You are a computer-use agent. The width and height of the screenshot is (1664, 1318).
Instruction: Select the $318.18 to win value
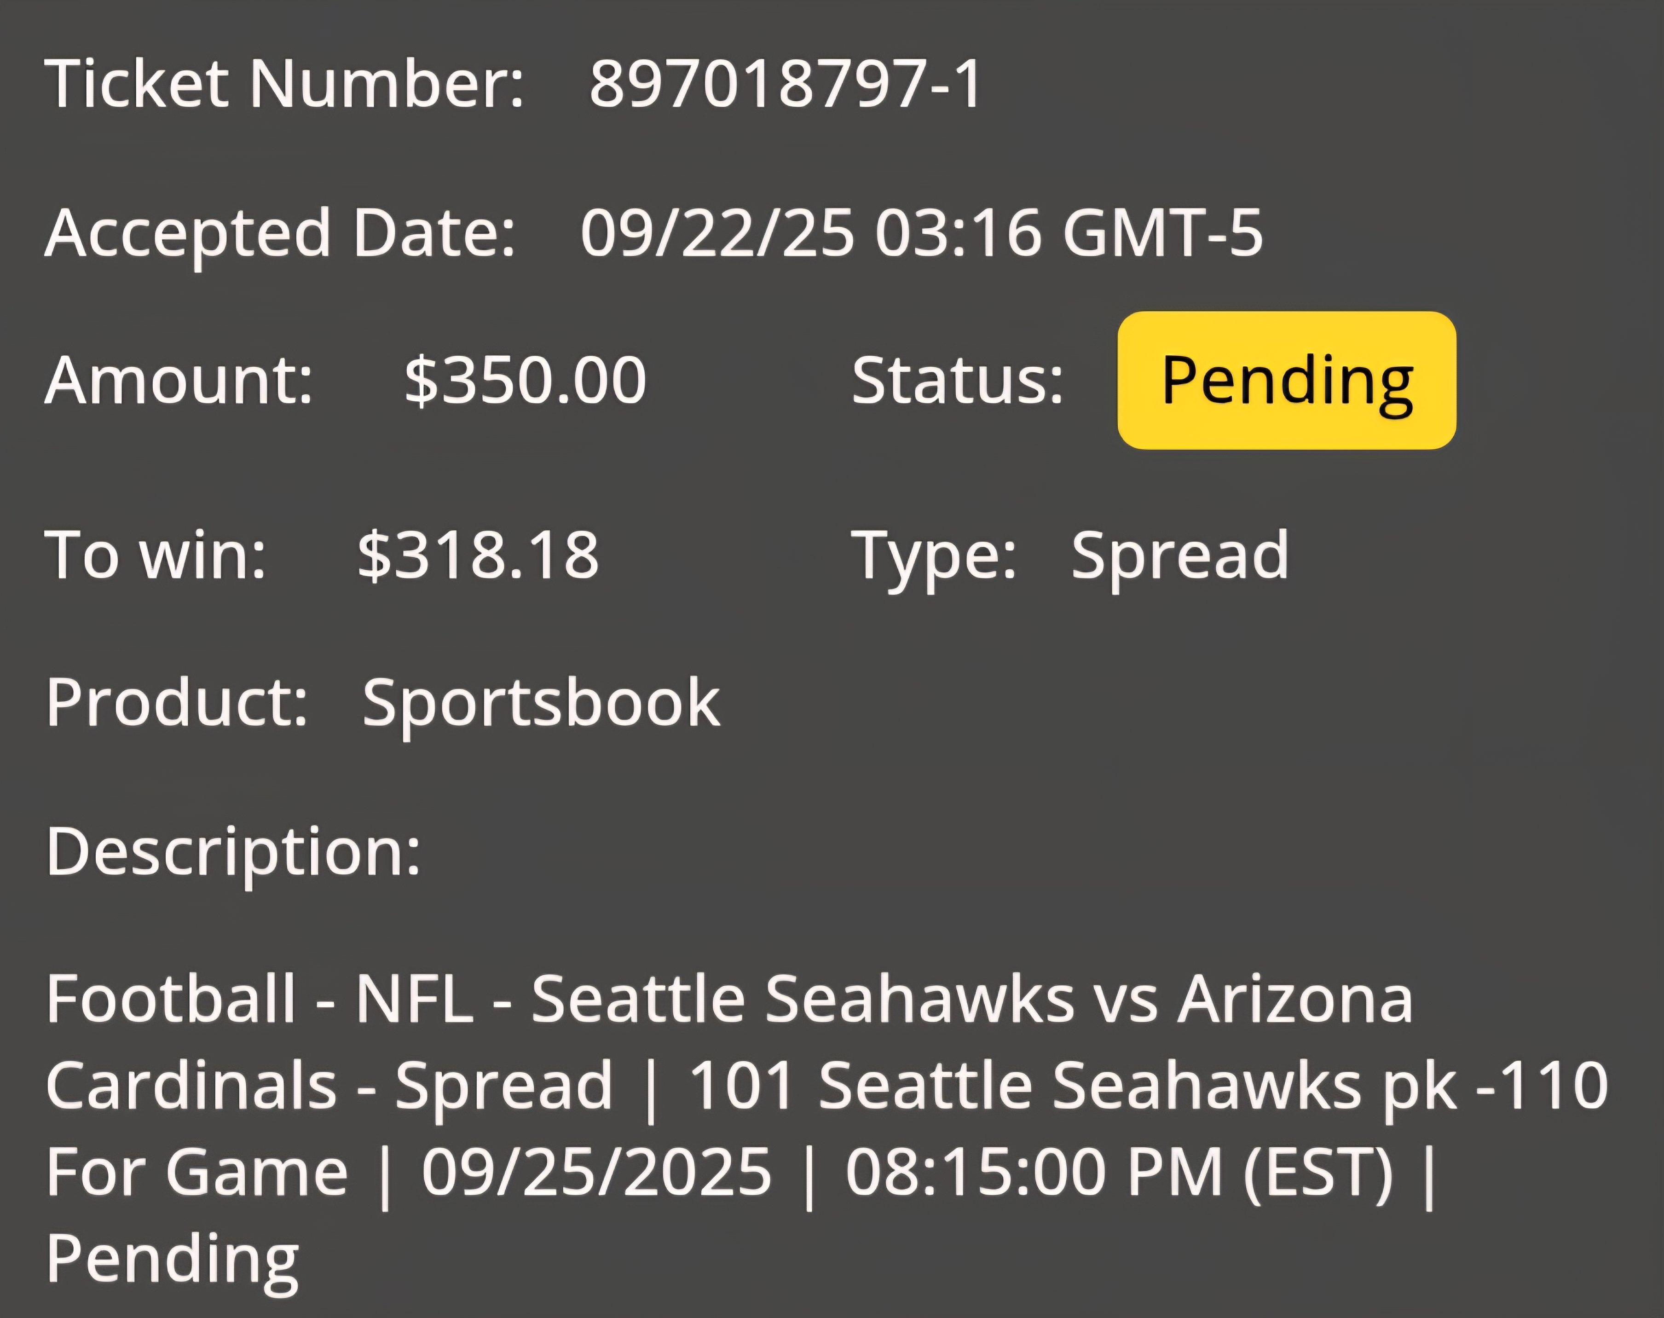[478, 554]
